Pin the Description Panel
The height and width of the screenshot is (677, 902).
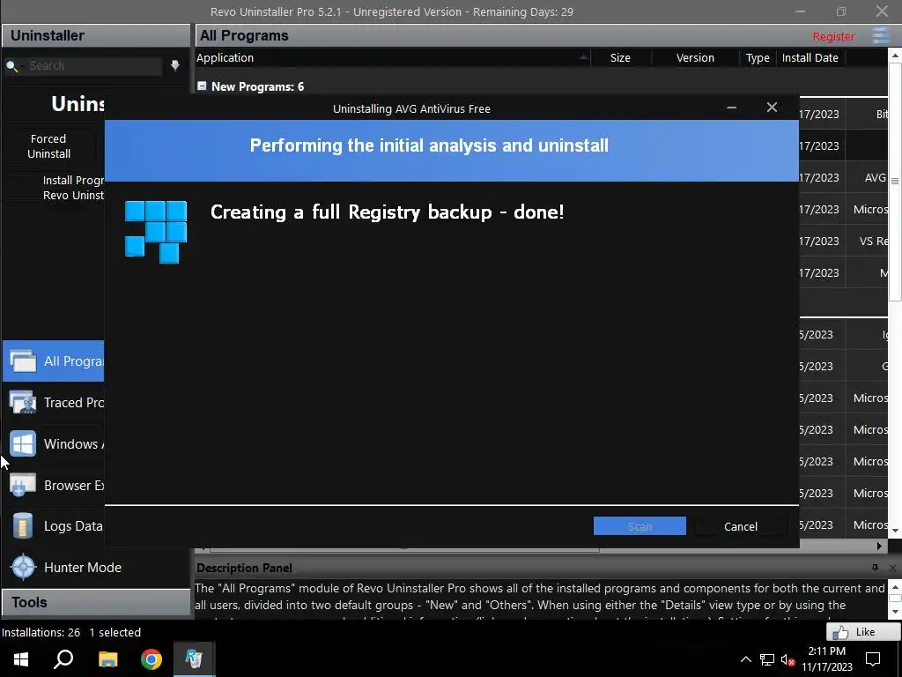point(875,568)
